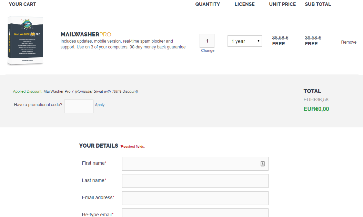This screenshot has height=217, width=363.
Task: Select the Last name input field
Action: (195, 181)
